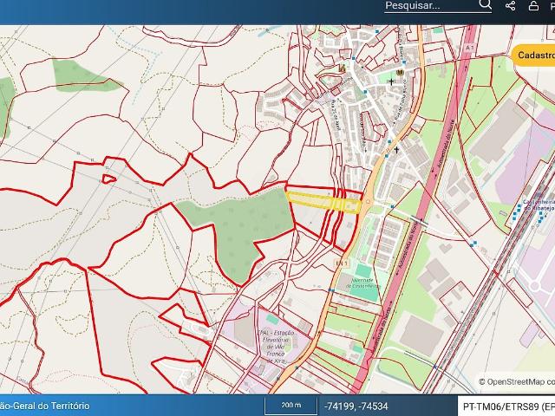Type in the Pesquisar search field
The height and width of the screenshot is (416, 555).
[x=425, y=6]
